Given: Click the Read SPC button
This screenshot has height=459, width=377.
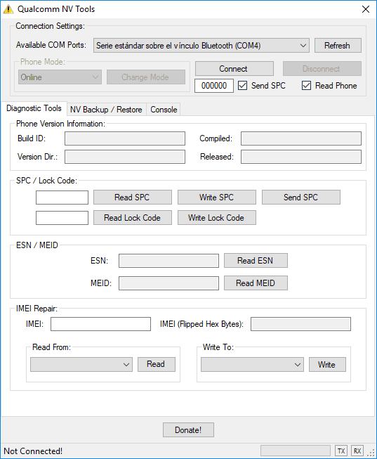Looking at the screenshot, I should pyautogui.click(x=133, y=198).
